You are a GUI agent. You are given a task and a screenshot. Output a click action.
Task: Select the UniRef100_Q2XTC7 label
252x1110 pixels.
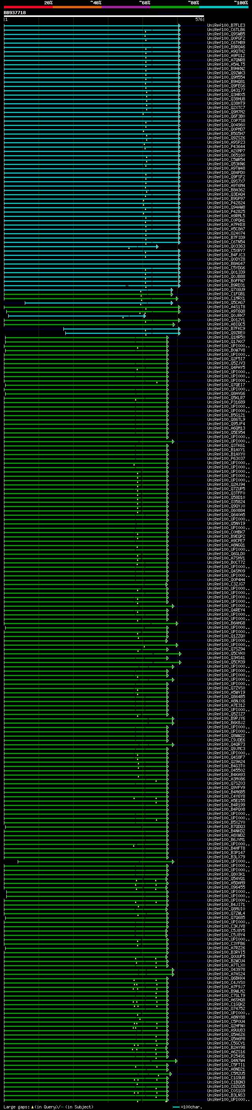(226, 108)
